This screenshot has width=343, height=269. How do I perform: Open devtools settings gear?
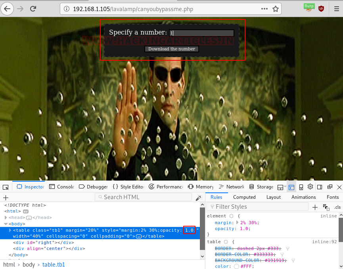[310, 187]
